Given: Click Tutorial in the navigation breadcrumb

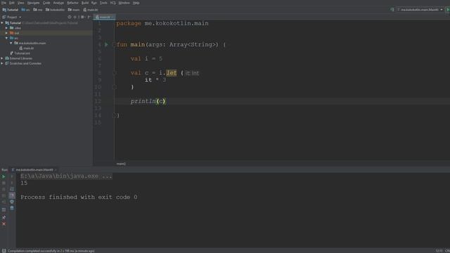Looking at the screenshot, I should click(11, 10).
